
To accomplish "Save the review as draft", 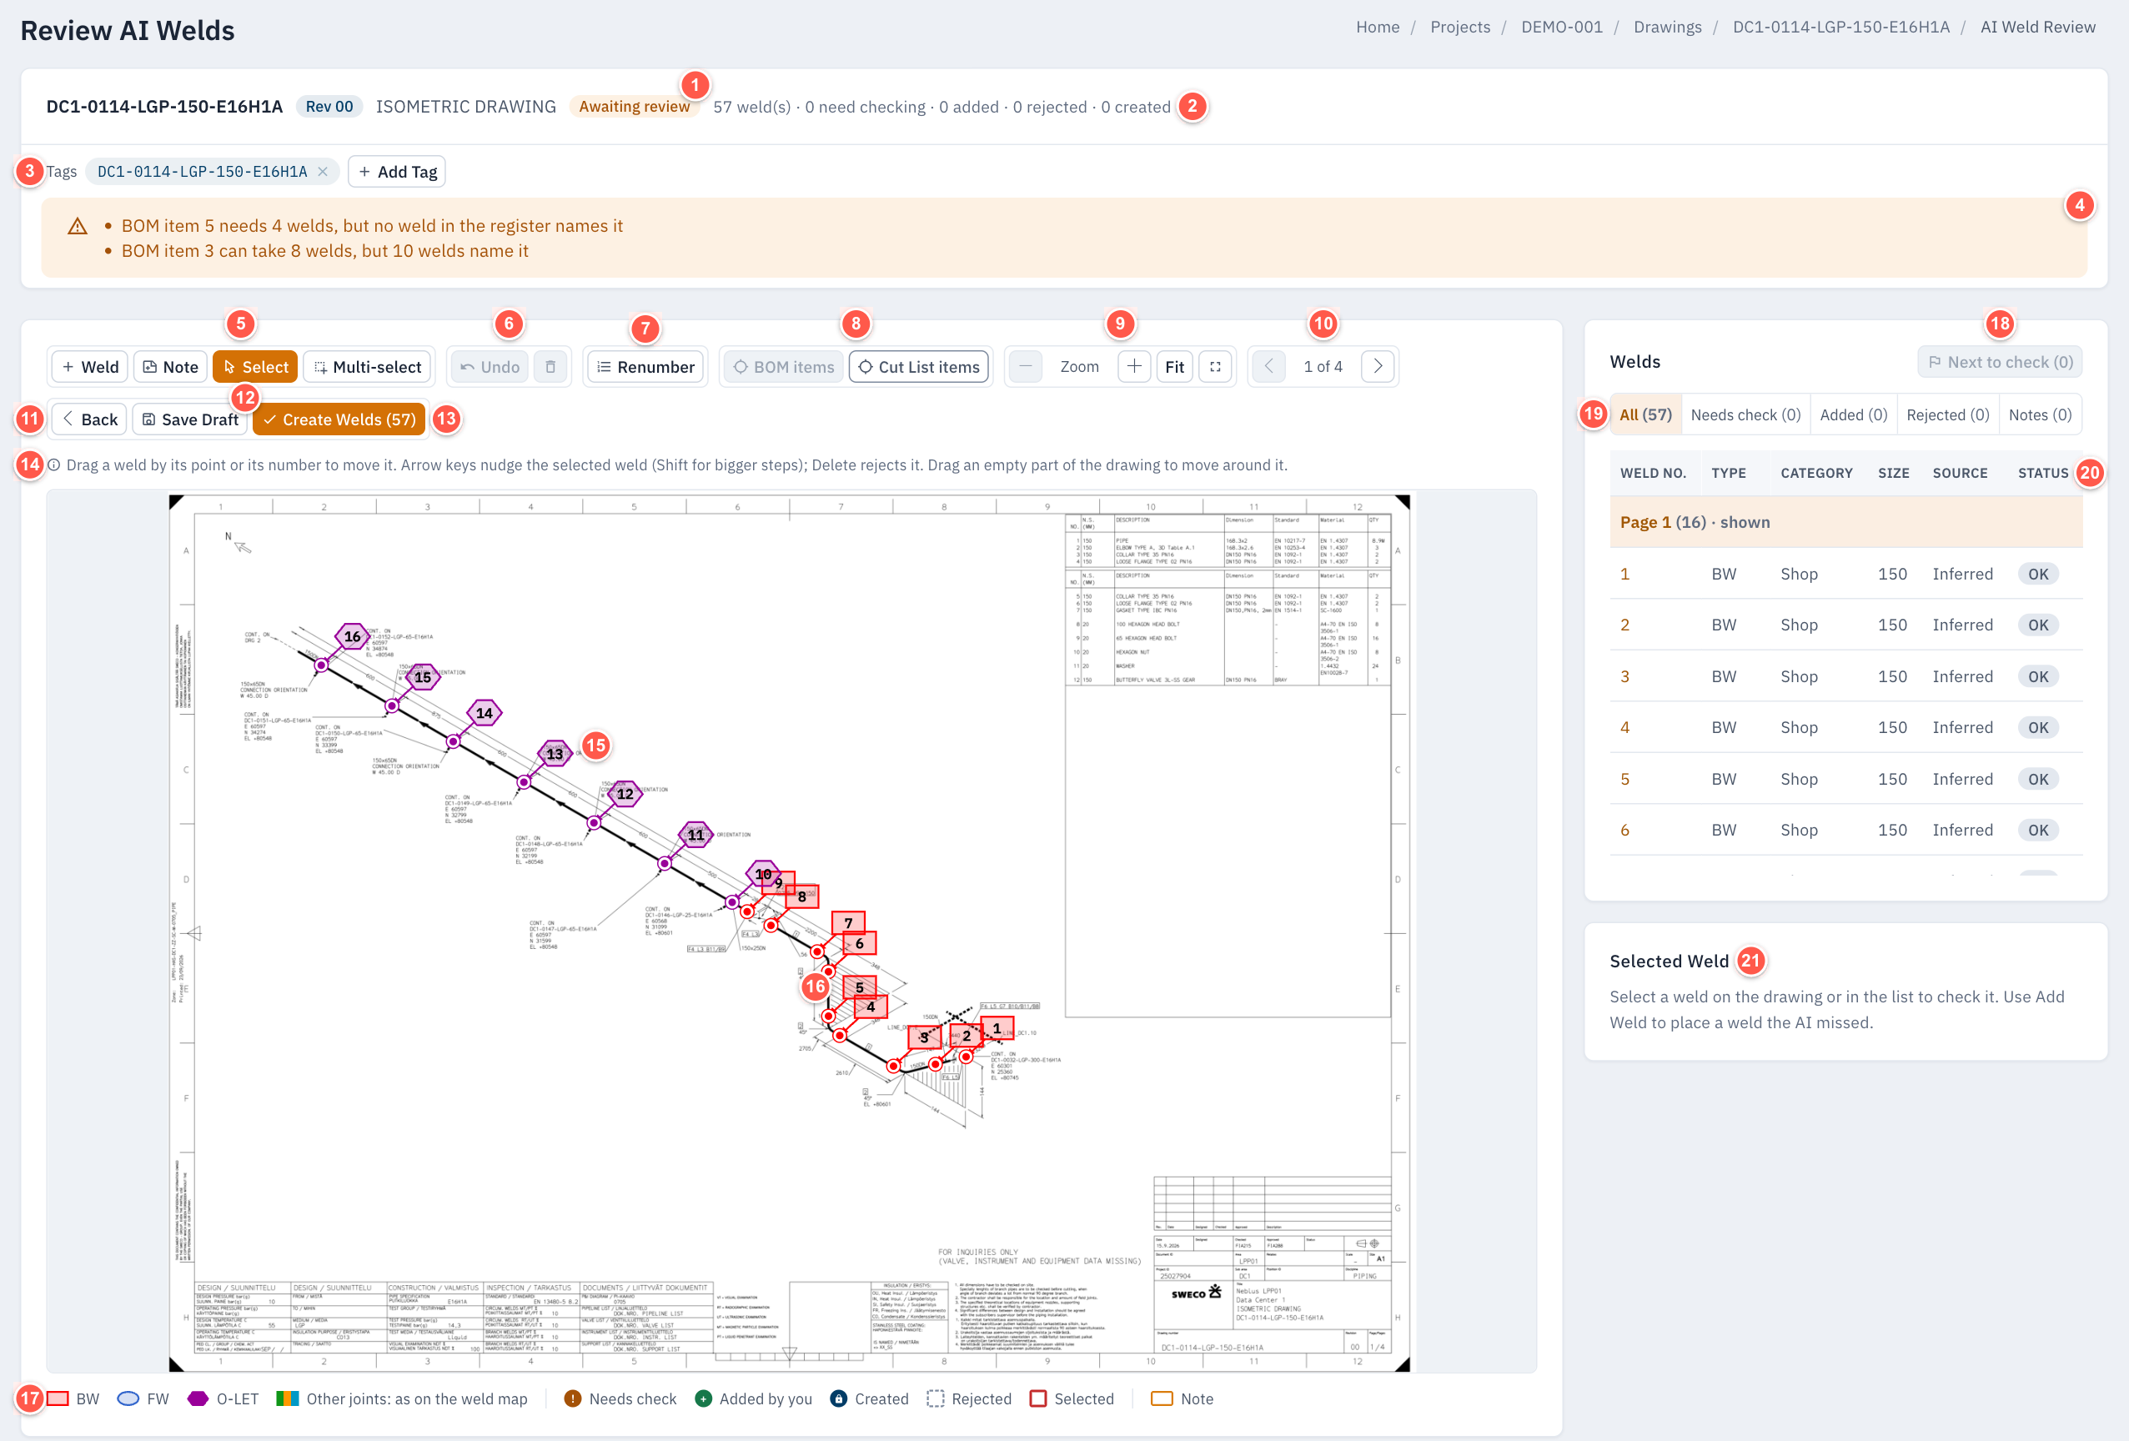I will [x=189, y=419].
